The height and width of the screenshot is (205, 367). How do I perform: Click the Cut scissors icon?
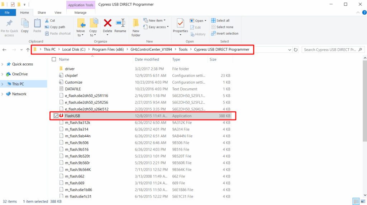[x=47, y=20]
